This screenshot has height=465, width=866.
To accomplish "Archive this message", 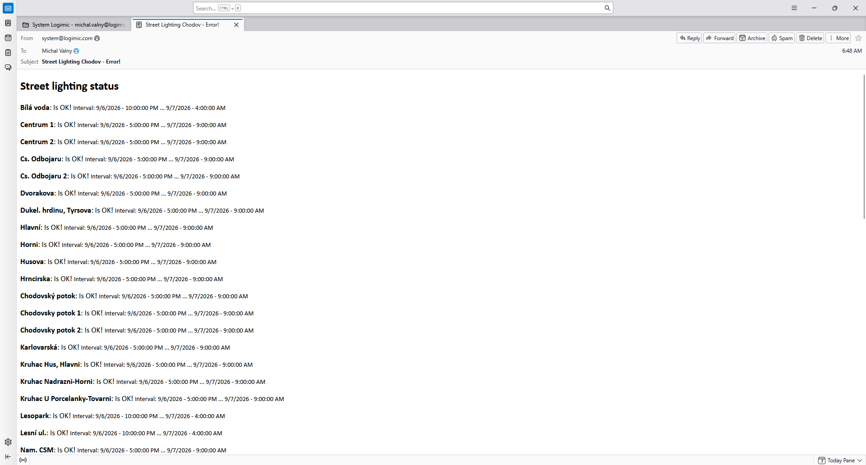I will click(x=752, y=38).
